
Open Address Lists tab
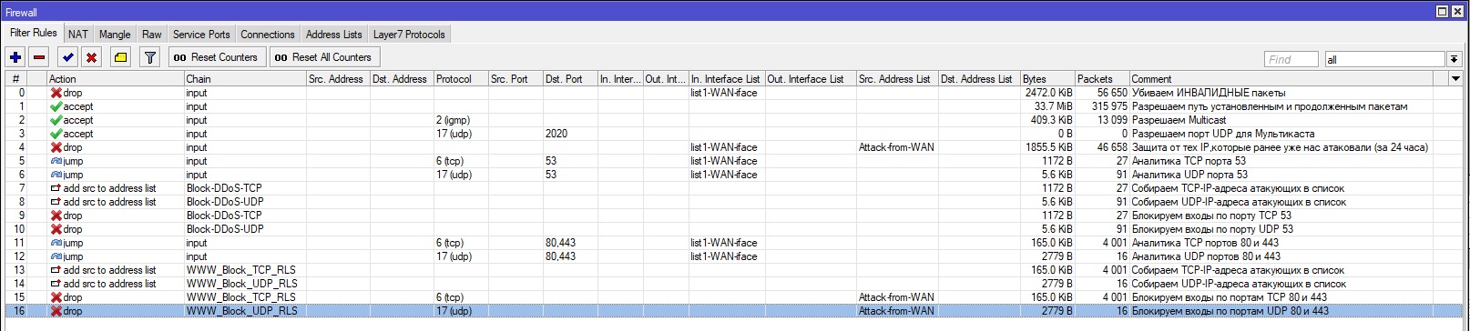click(x=334, y=35)
